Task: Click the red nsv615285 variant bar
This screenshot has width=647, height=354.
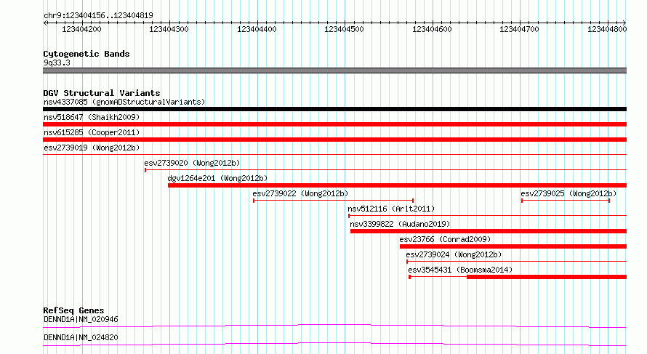Action: click(x=334, y=140)
